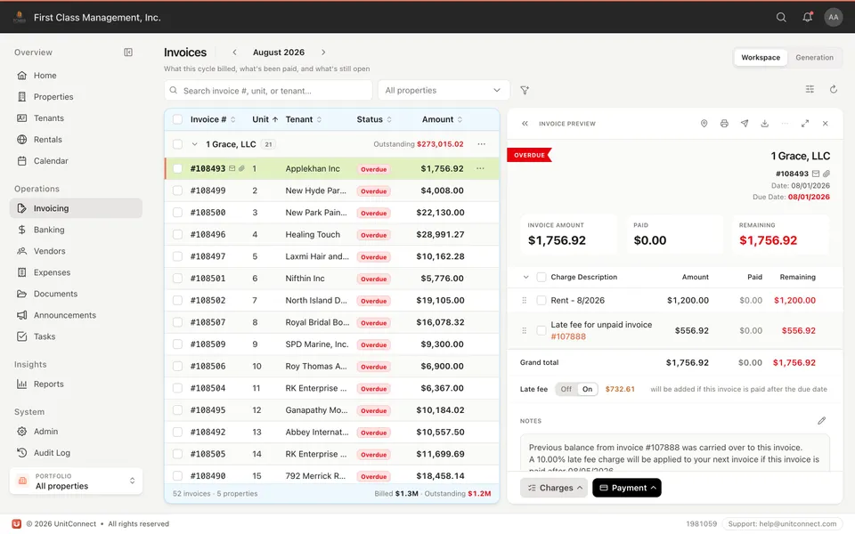Collapse the invoice preview panel
The image size is (855, 534).
[525, 124]
